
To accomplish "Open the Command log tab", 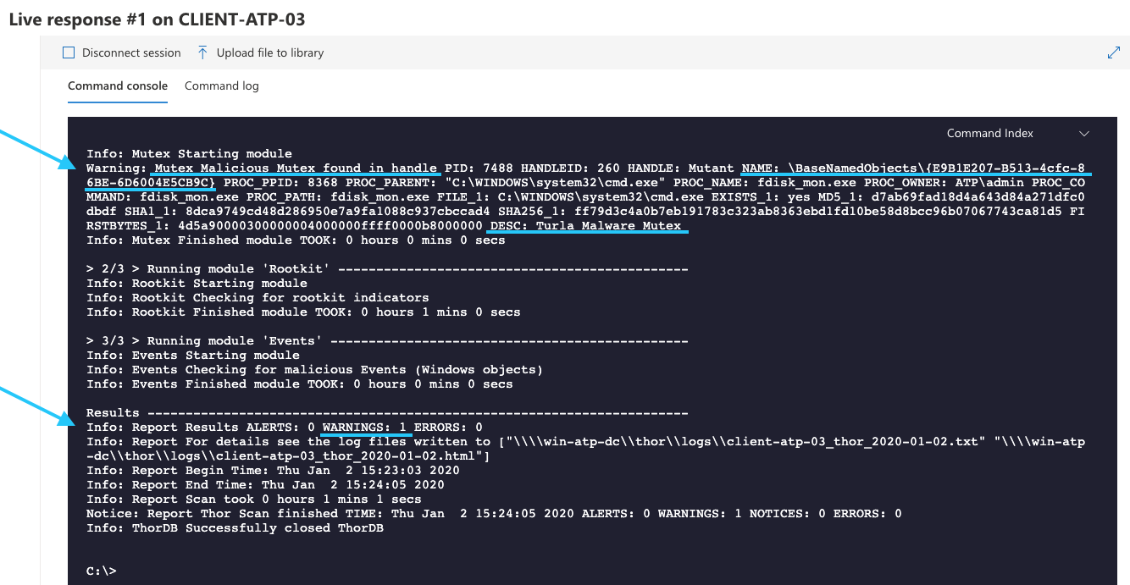I will click(x=222, y=86).
